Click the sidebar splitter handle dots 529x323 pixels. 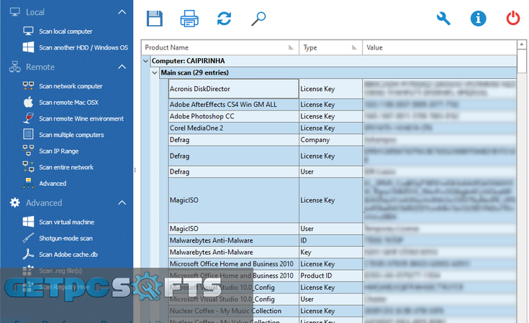tap(135, 170)
